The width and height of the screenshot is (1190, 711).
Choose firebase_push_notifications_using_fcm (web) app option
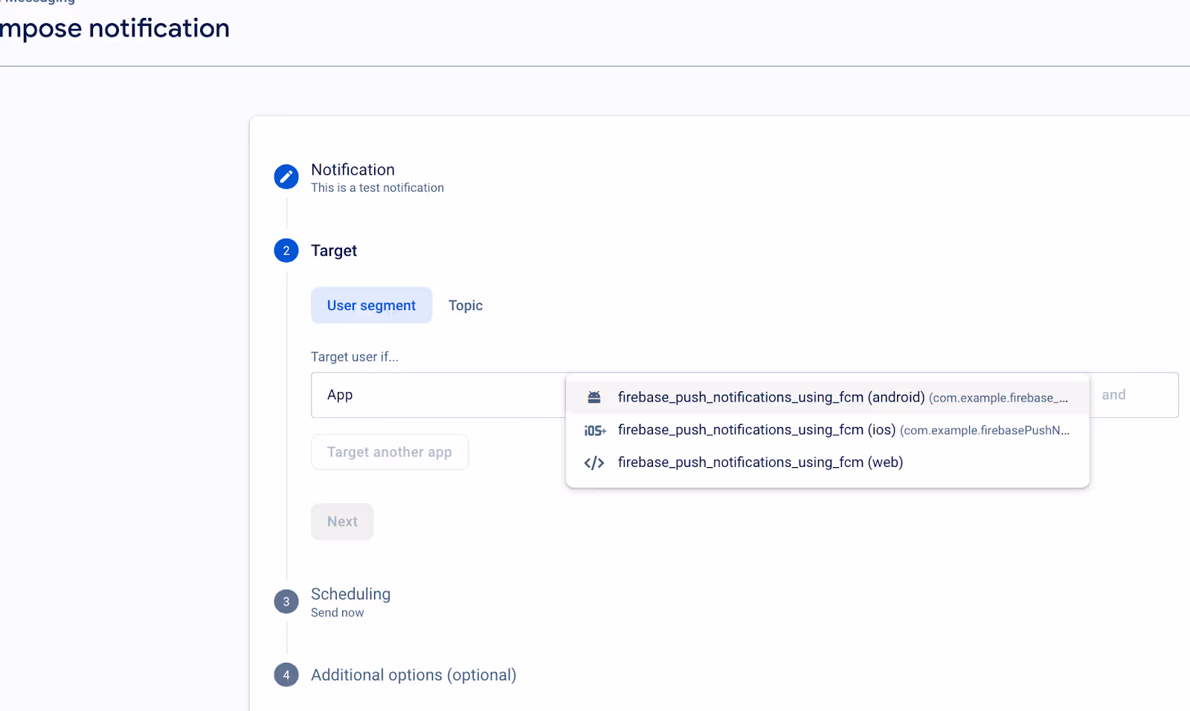coord(828,463)
